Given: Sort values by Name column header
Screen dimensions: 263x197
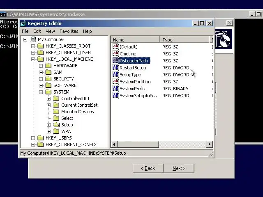Looking at the screenshot, I should pyautogui.click(x=135, y=40).
